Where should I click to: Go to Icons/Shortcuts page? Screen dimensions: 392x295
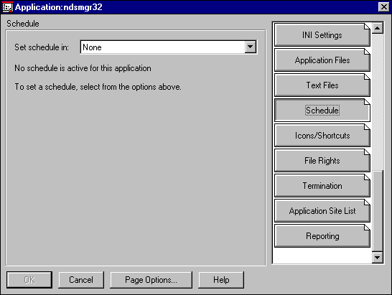(x=322, y=136)
